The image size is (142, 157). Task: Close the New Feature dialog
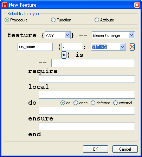click(137, 5)
